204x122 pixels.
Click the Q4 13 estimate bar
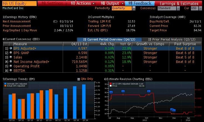(x=56, y=106)
